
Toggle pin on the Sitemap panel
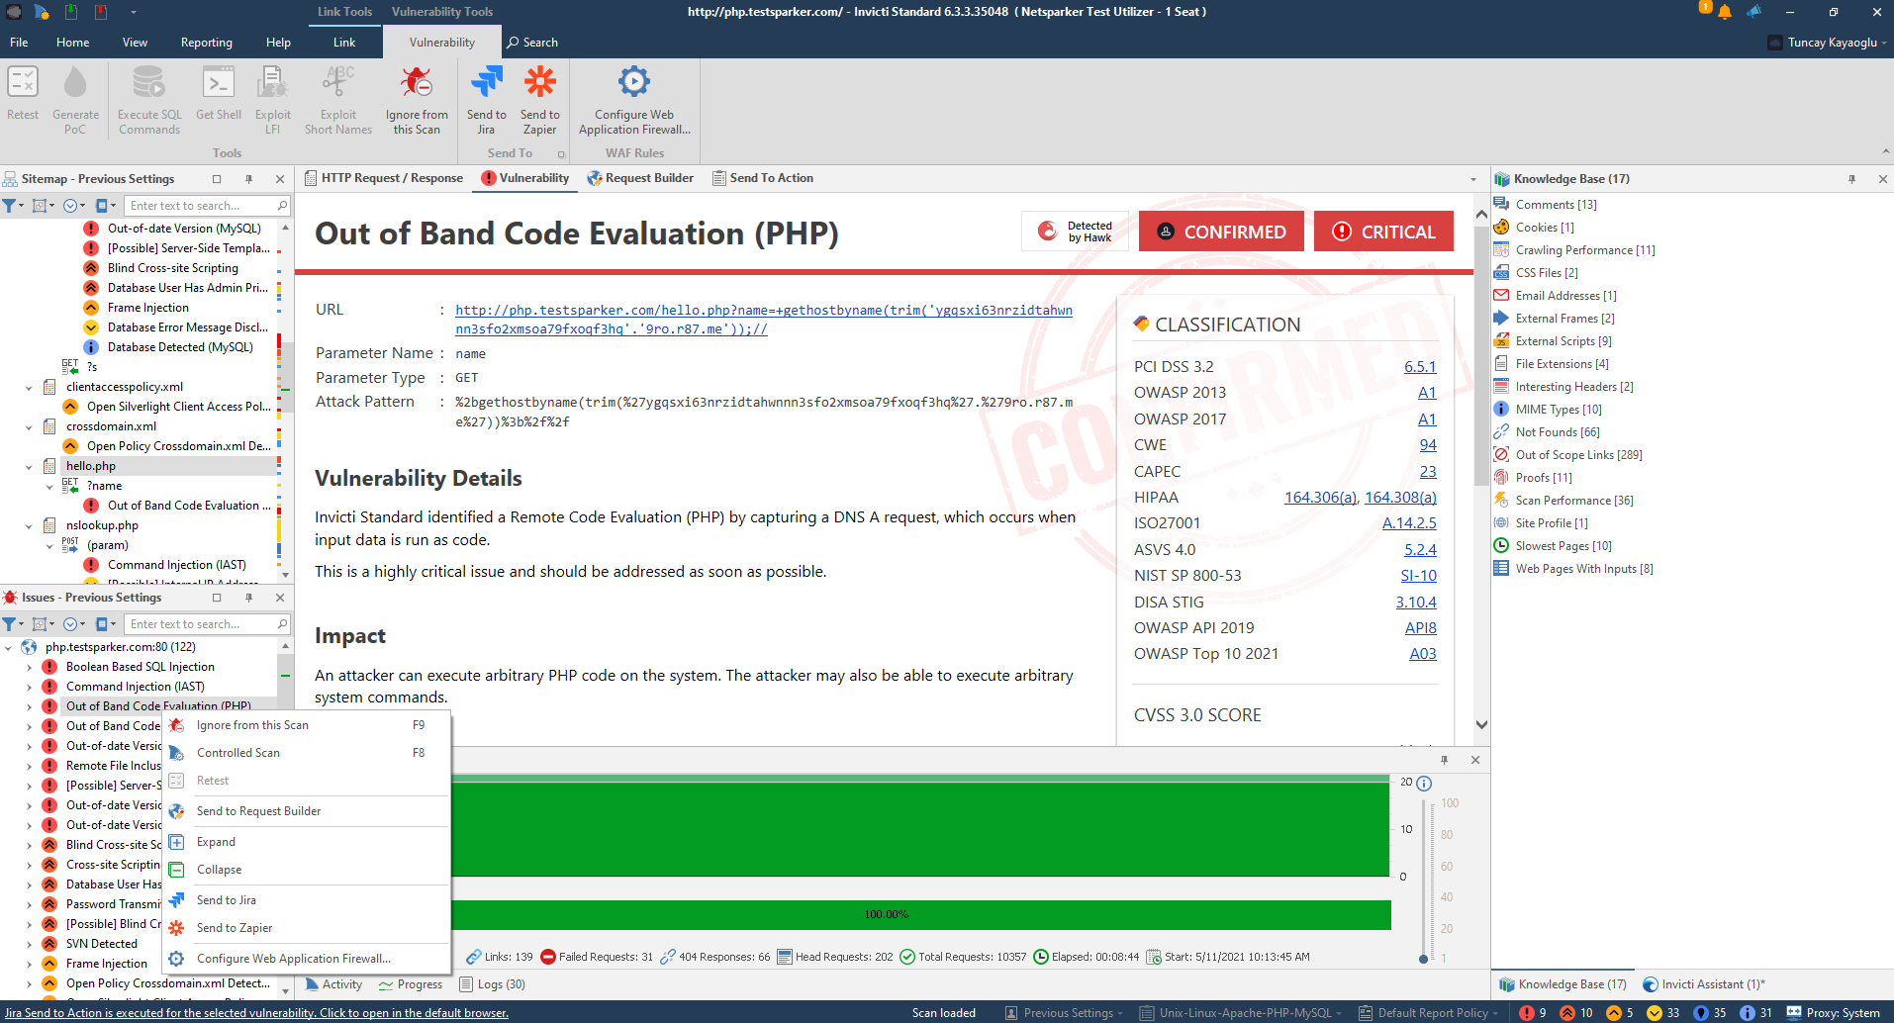pos(248,179)
